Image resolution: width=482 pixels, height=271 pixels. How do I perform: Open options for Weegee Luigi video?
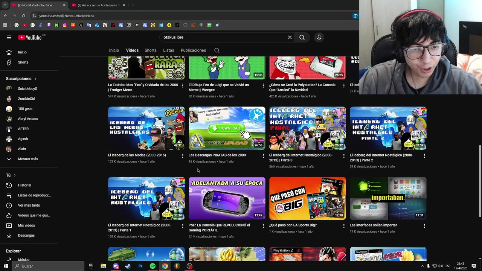(x=263, y=86)
